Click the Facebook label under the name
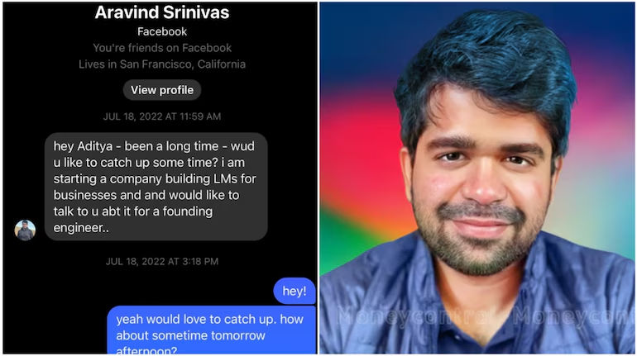637x356 pixels. tap(162, 31)
